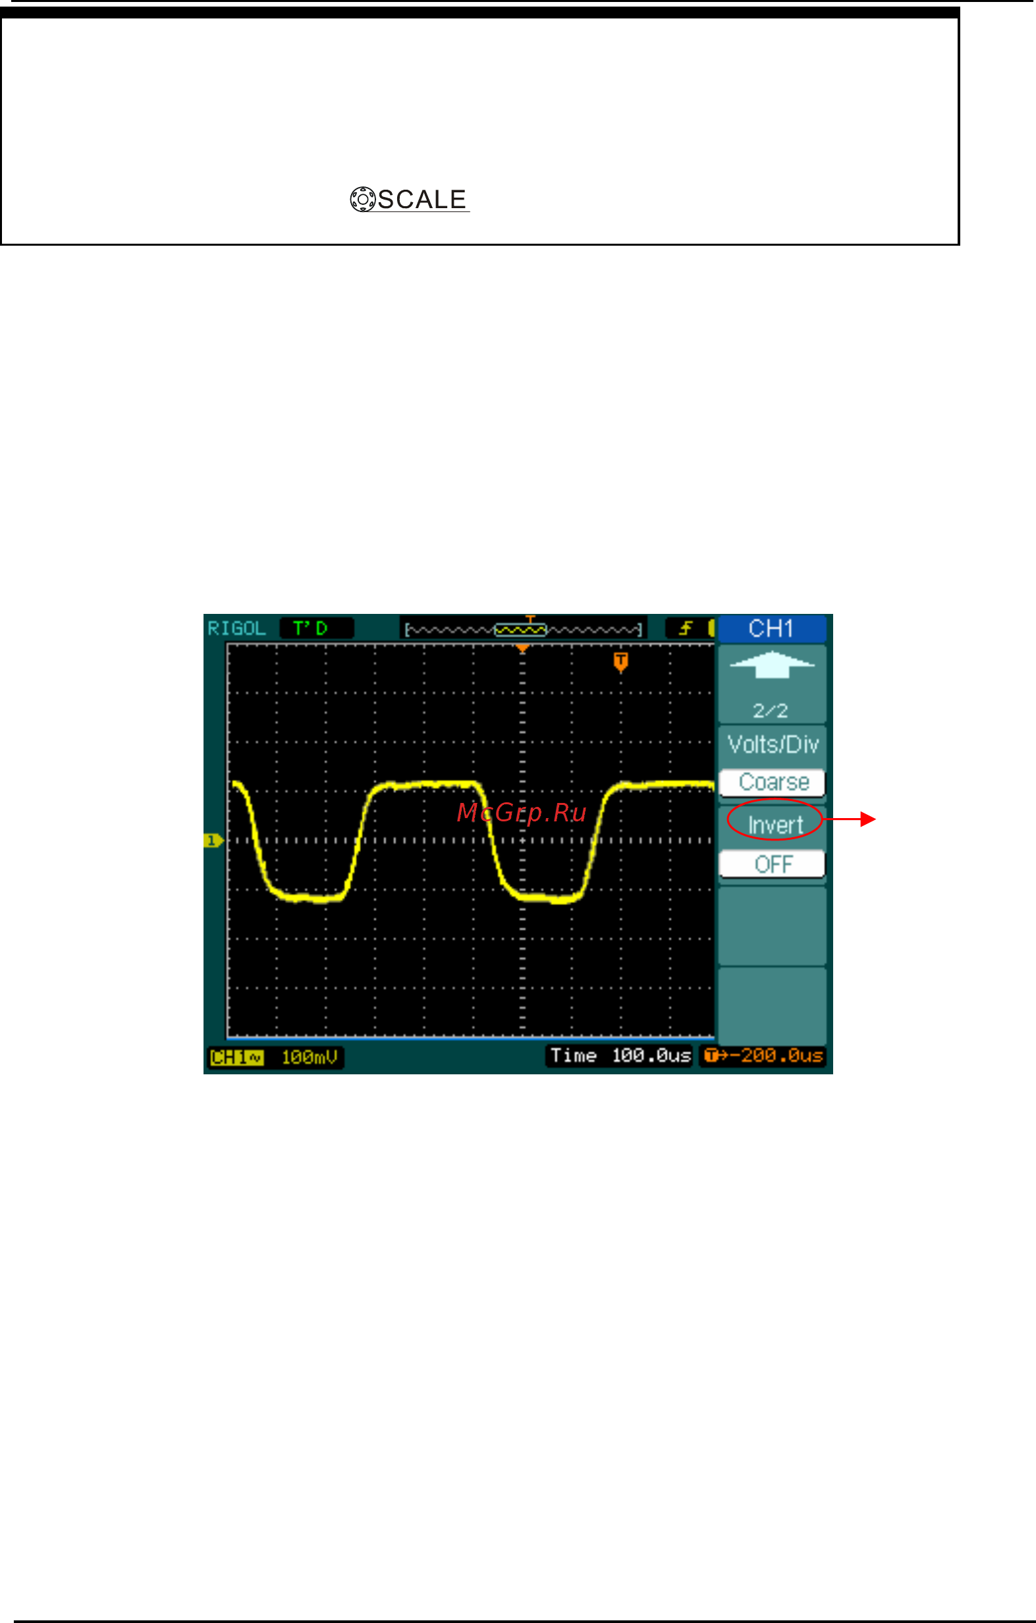Click the 100mV vertical scale readout
The image size is (1036, 1623).
coord(310,1057)
